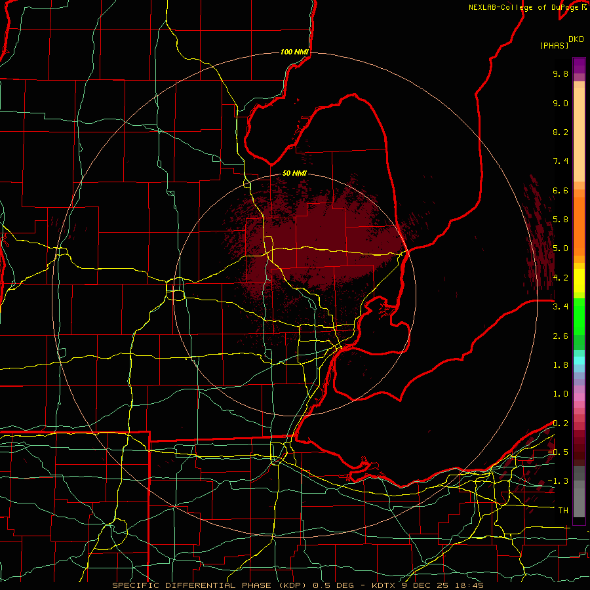Select the 1.8 scale value
The width and height of the screenshot is (590, 590).
pos(560,365)
